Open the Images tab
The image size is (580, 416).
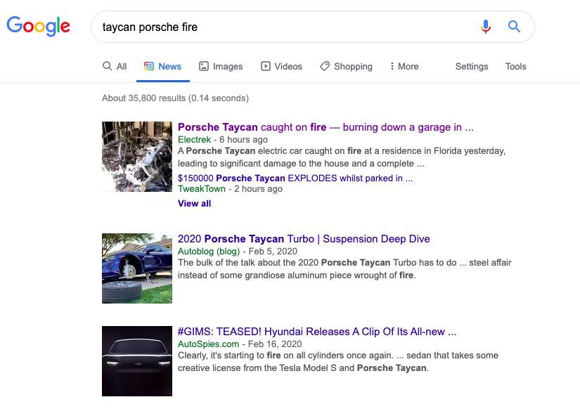[221, 66]
